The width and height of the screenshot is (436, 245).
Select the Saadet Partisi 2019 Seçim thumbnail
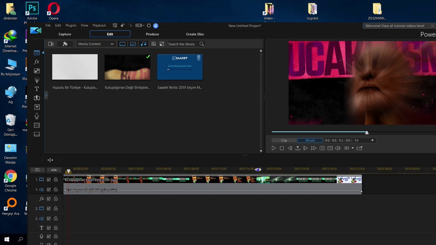[180, 67]
